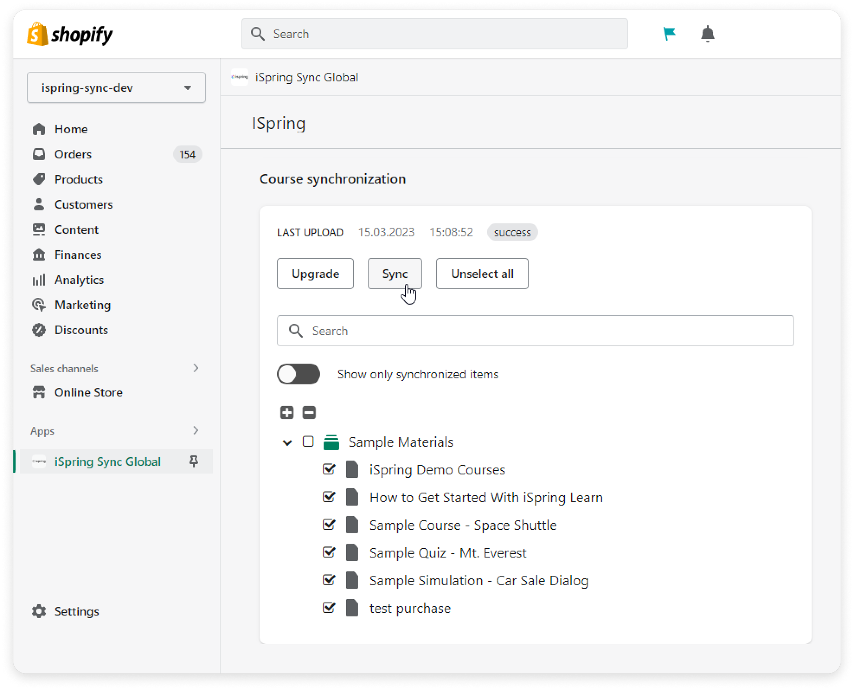Toggle Show only synchronized items switch
This screenshot has width=854, height=690.
(299, 374)
